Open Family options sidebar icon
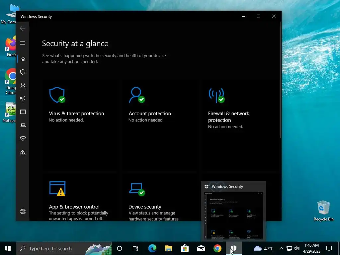Viewport: 340px width, 255px height. pos(23,152)
